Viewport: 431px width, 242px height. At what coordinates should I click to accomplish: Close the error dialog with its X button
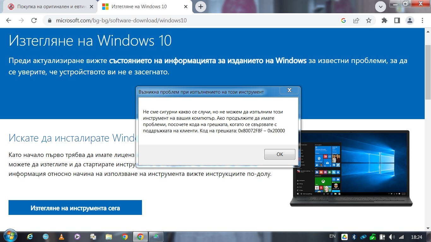click(289, 90)
